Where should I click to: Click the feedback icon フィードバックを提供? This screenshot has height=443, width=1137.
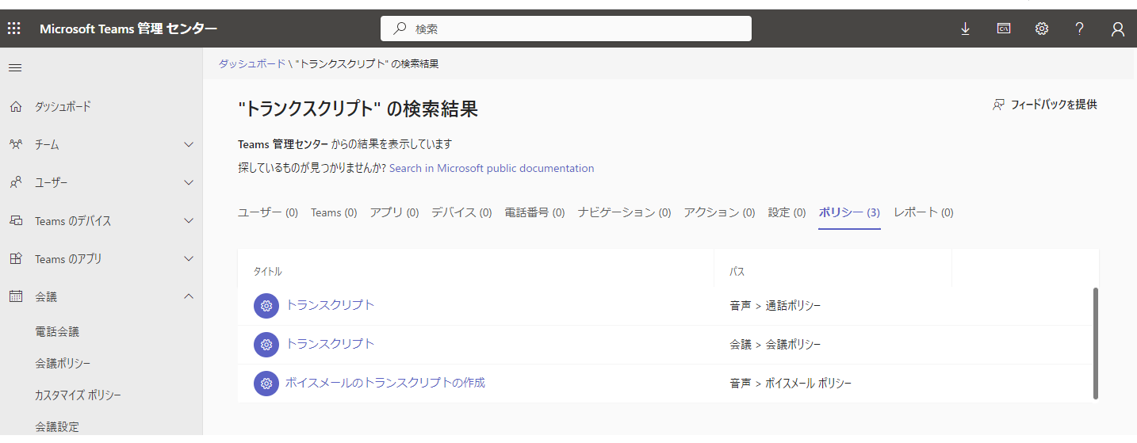coord(999,105)
